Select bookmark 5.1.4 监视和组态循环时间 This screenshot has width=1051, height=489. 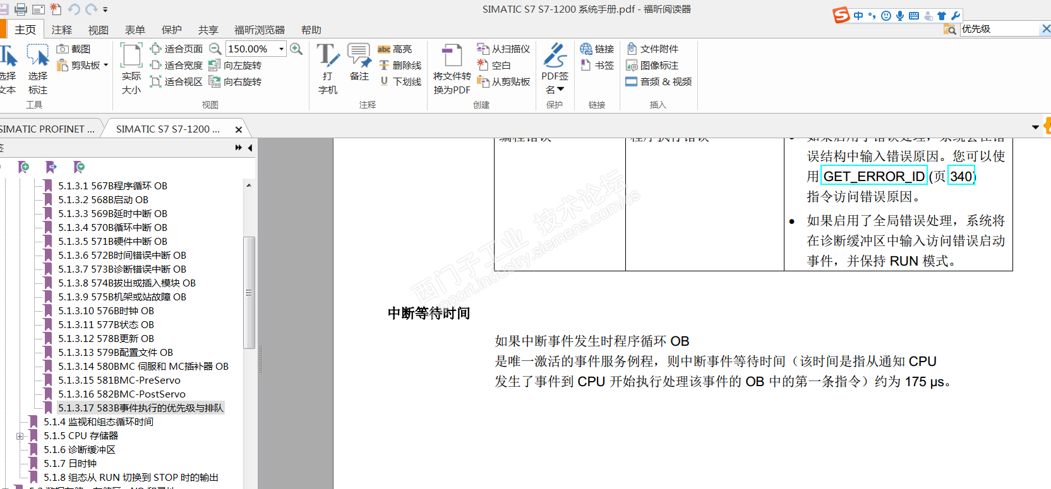coord(99,421)
